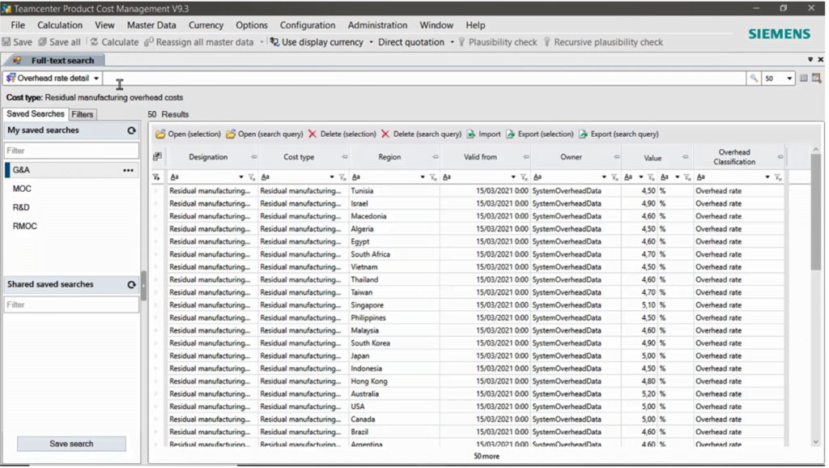Open the Master Data menu
Image resolution: width=829 pixels, height=468 pixels.
pyautogui.click(x=151, y=25)
